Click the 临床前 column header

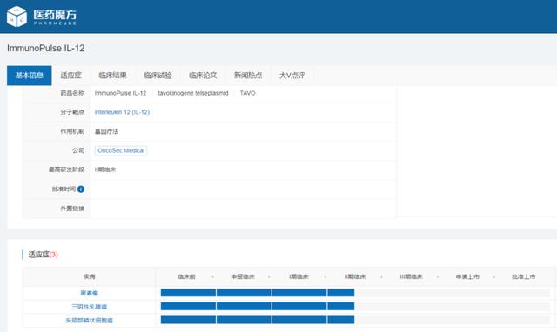[186, 276]
